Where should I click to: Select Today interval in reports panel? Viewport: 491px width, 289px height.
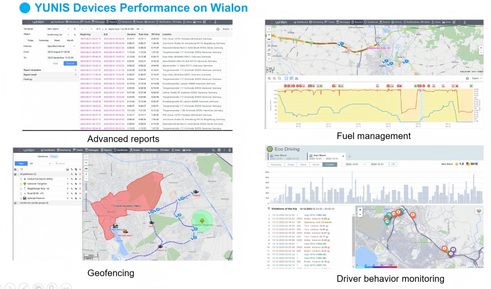click(30, 40)
